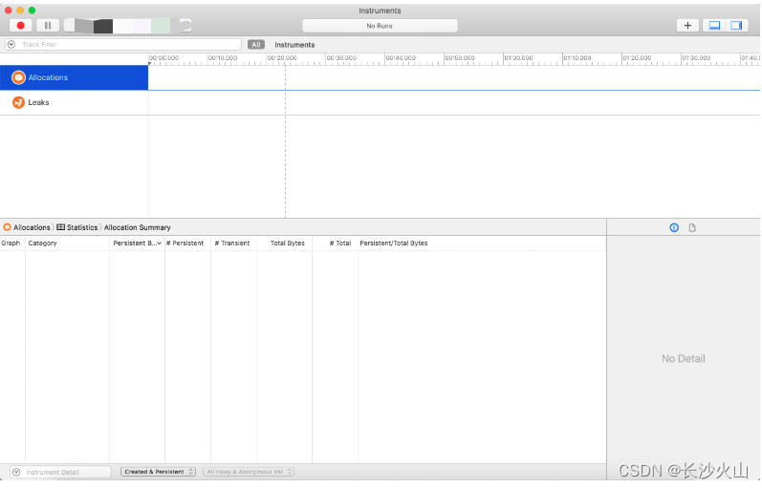Image resolution: width=762 pixels, height=488 pixels.
Task: Click the 00:30.000 mark on timeline ruler
Action: coord(341,58)
